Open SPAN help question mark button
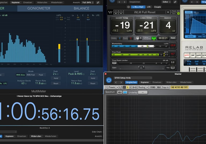 coord(106,87)
